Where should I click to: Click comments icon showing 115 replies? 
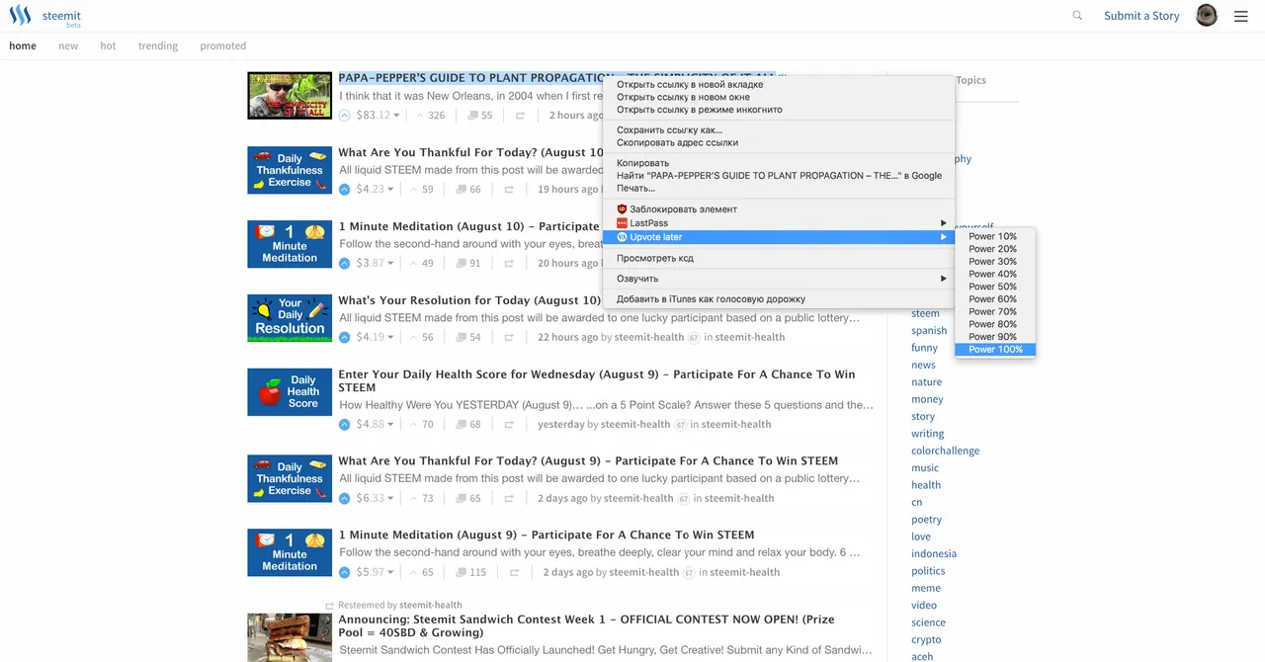click(462, 573)
